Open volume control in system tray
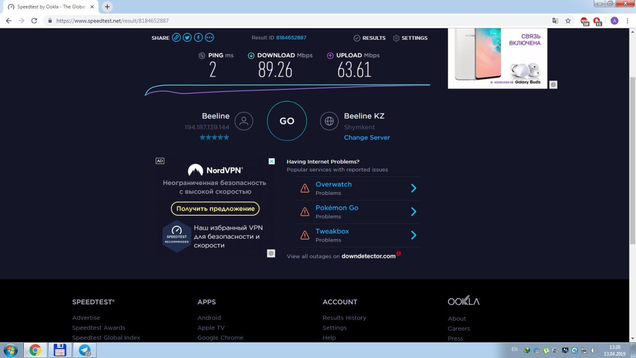The image size is (636, 358). 594,351
